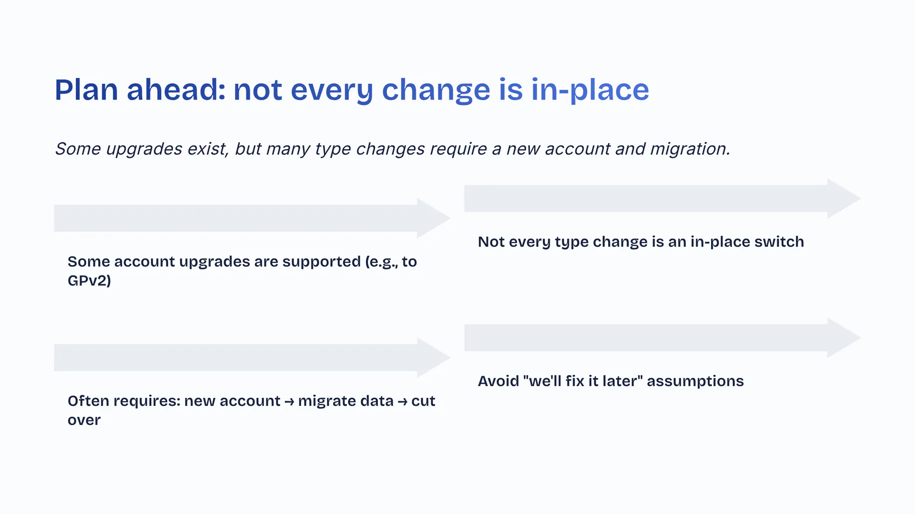Click 'in-place' in the slide title
The width and height of the screenshot is (915, 514).
590,89
